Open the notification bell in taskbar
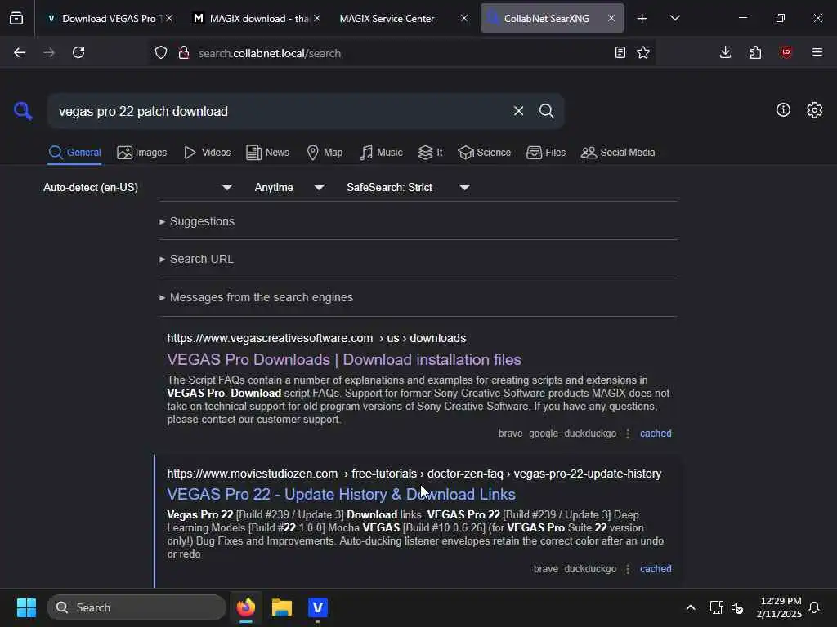The width and height of the screenshot is (837, 627). (814, 607)
